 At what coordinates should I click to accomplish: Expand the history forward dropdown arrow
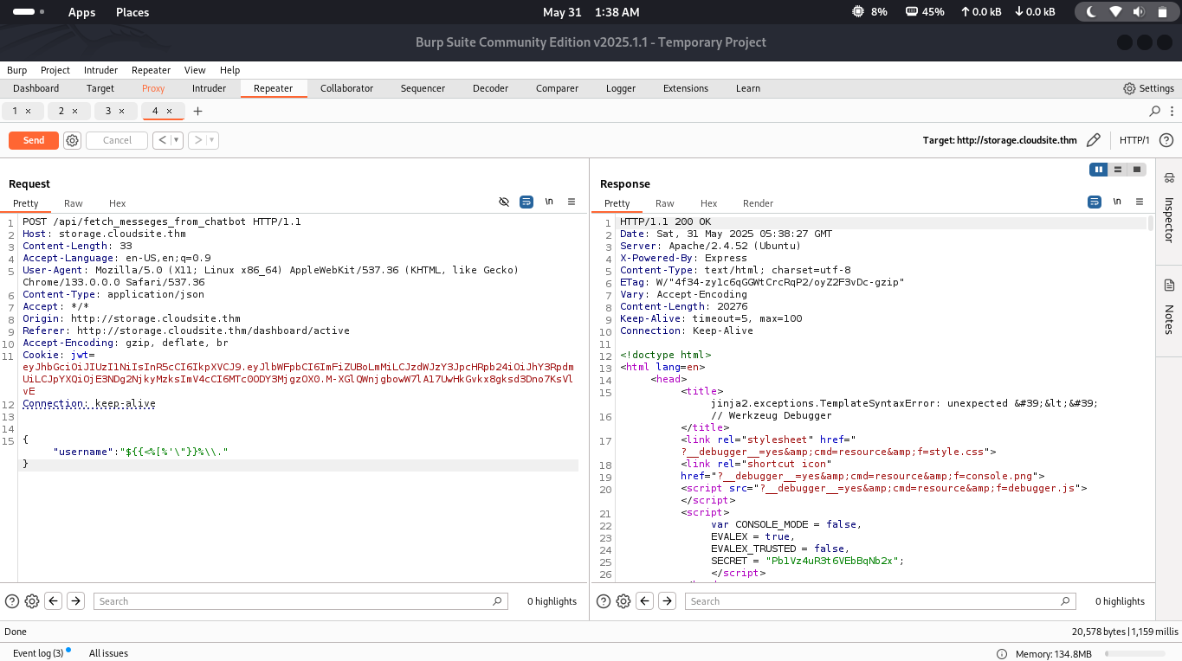(211, 140)
